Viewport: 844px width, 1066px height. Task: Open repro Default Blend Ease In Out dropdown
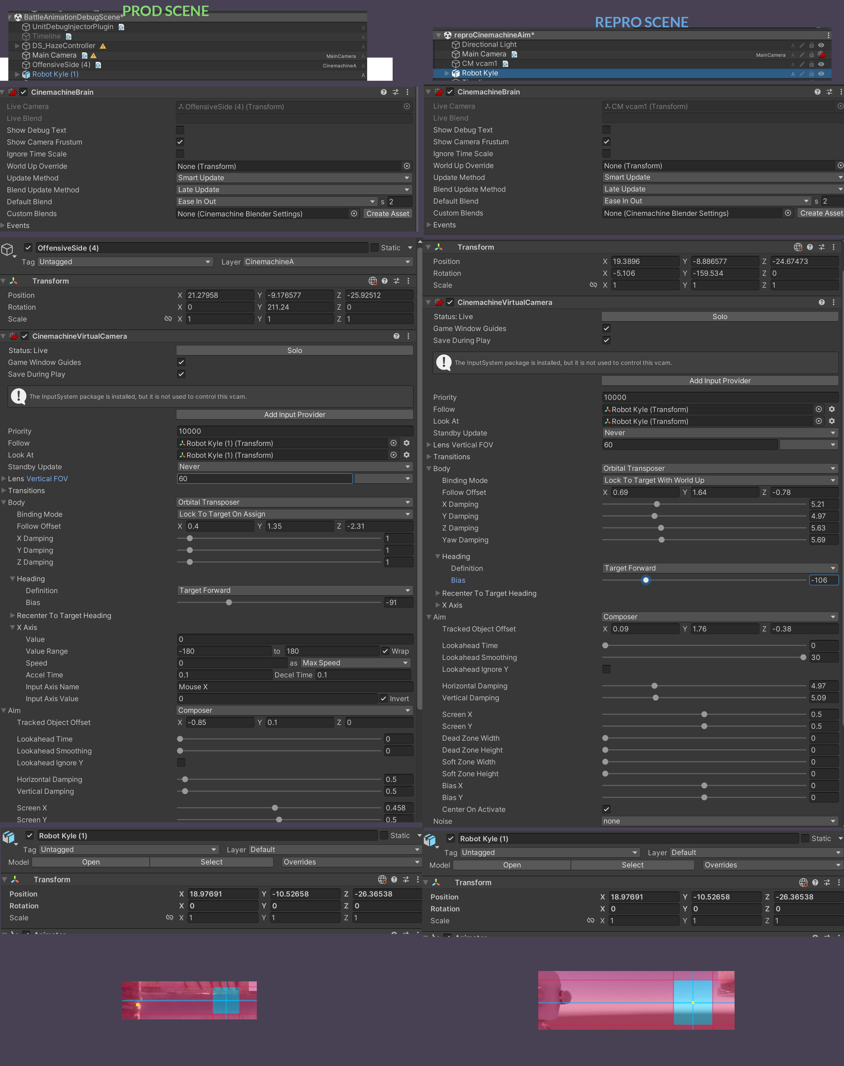[x=707, y=201]
